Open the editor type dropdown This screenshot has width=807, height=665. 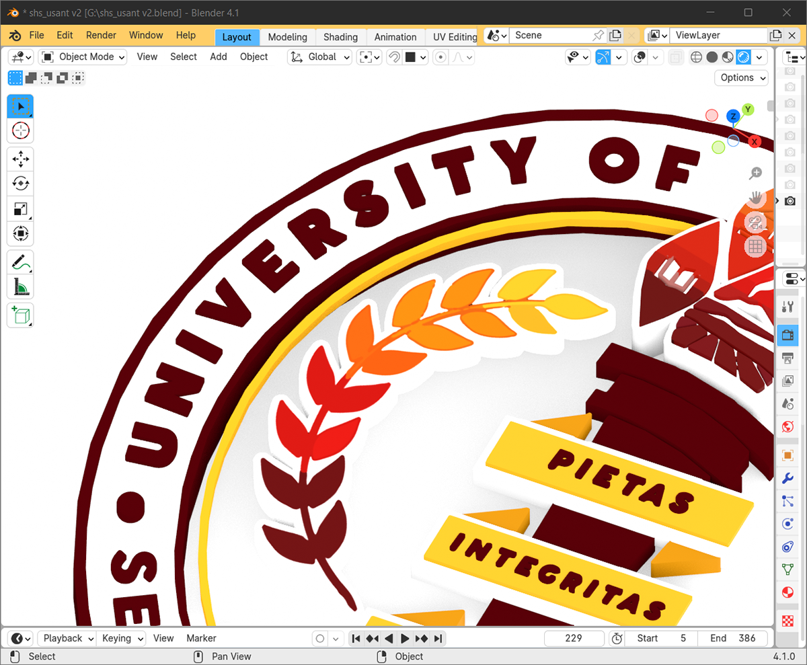coord(21,57)
